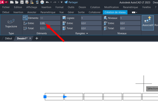The width and height of the screenshot is (158, 109).
Task: Click the Lignes field showing 1
Action: 91,18
